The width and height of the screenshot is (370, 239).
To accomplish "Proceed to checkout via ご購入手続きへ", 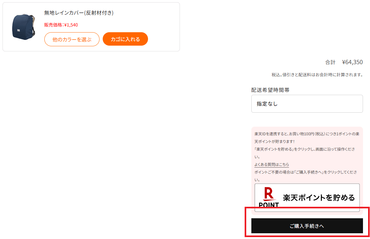I will (x=307, y=226).
